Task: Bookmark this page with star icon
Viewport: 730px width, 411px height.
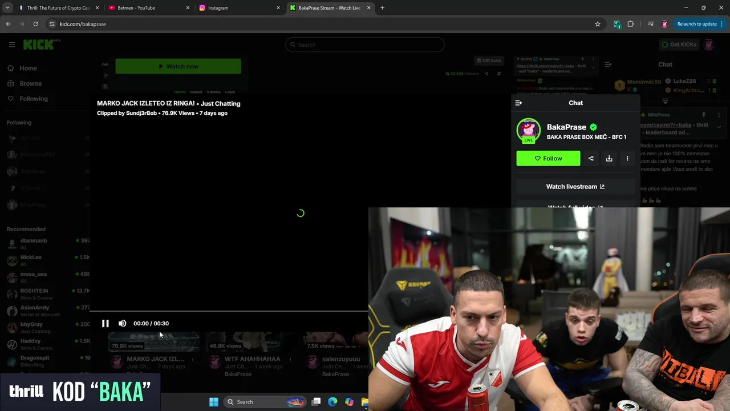Action: pos(598,24)
